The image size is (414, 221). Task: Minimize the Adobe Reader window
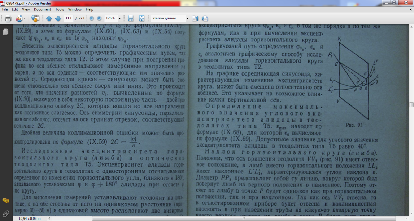pos(386,3)
